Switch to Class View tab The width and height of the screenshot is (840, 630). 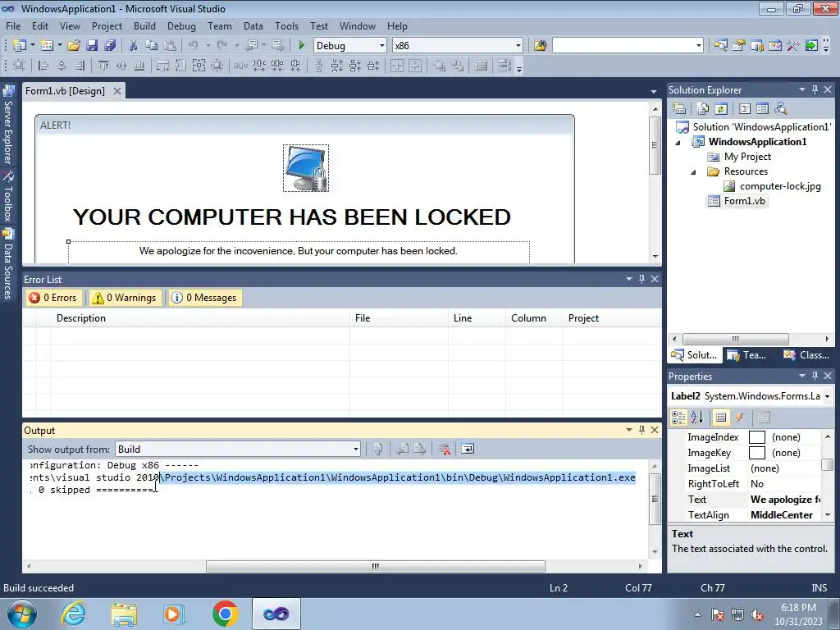(x=807, y=355)
